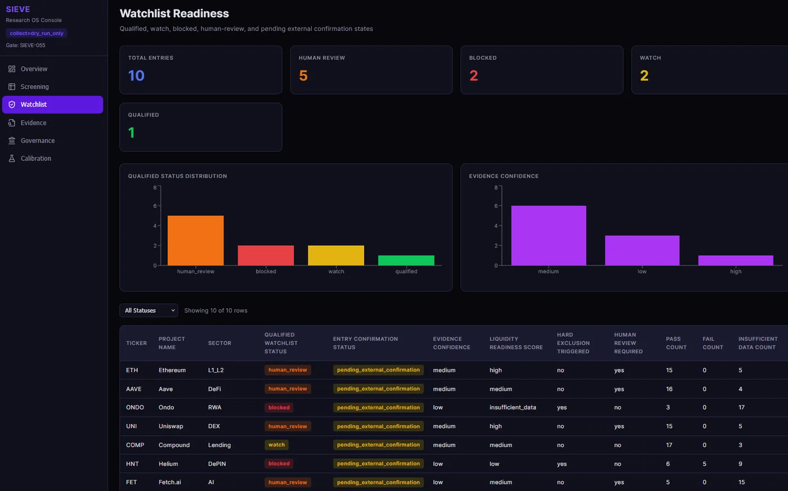Sort by Liquidity Readiness Score header
This screenshot has width=788, height=491.
coord(516,343)
